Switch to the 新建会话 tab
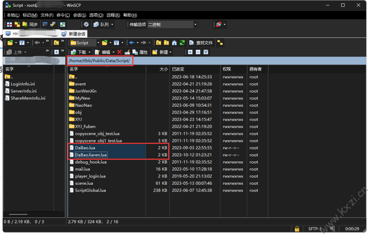 coord(74,34)
